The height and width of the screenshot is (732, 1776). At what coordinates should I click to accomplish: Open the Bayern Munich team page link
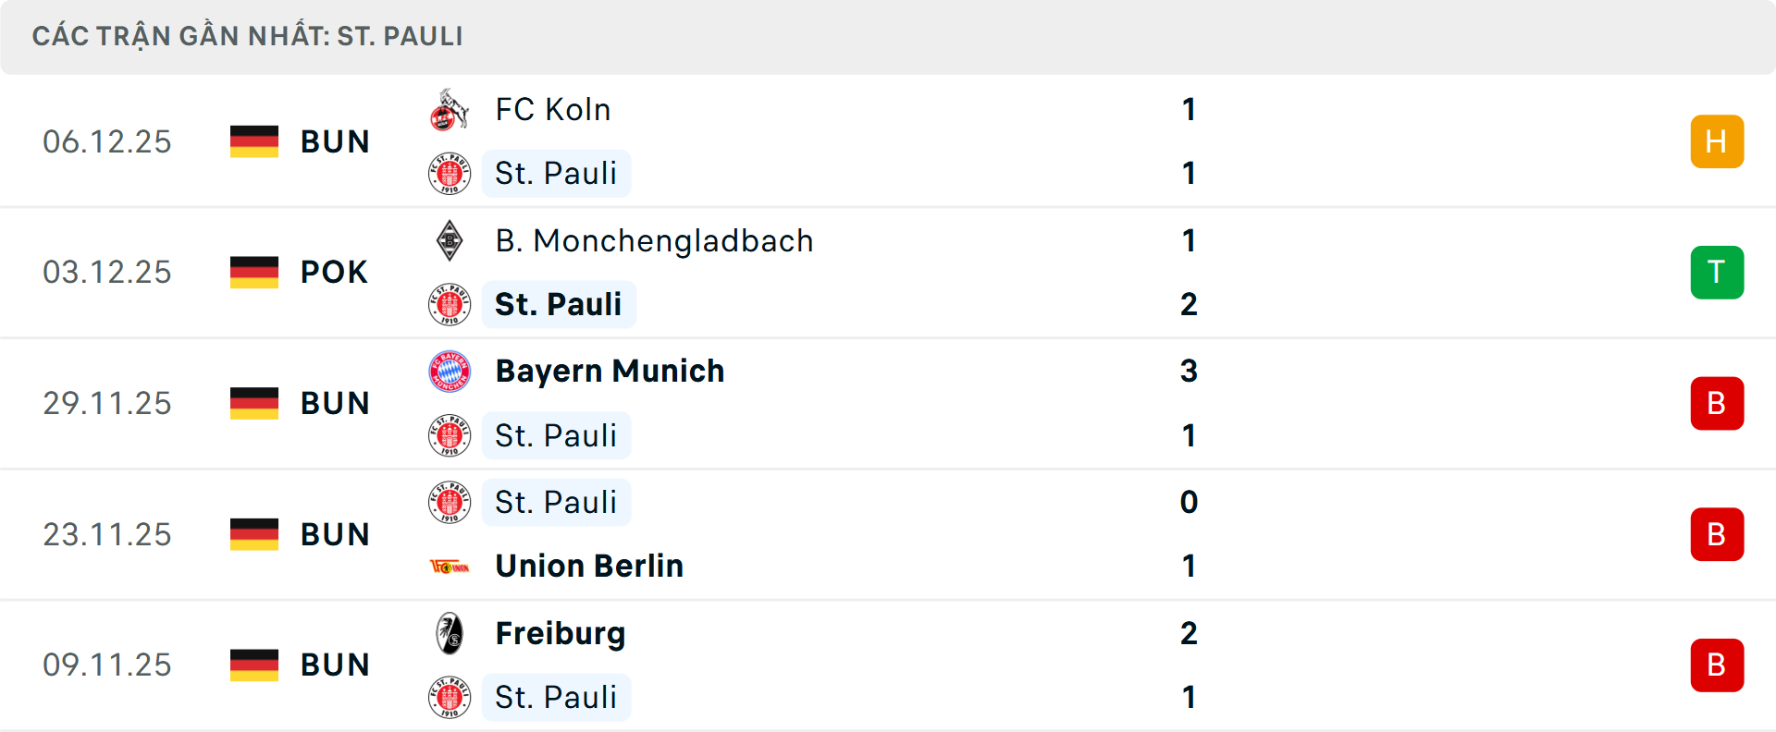coord(610,371)
